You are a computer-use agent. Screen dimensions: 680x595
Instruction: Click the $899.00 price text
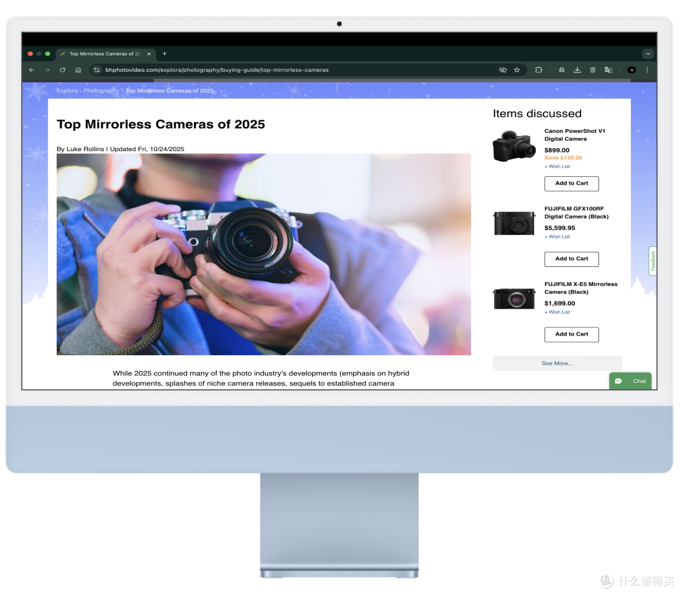[557, 150]
